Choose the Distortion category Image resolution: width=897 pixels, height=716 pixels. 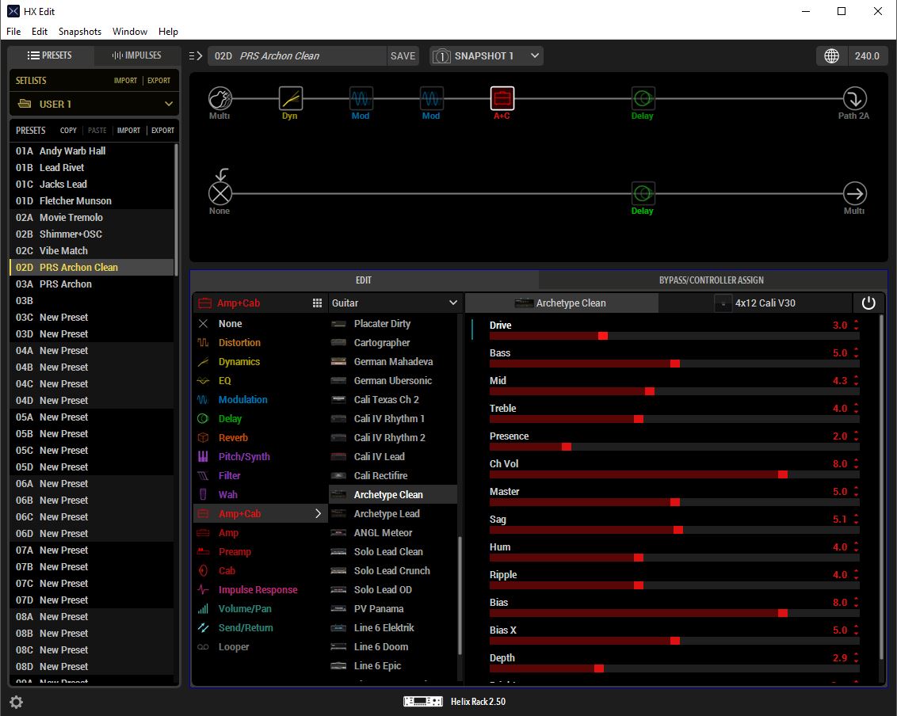pyautogui.click(x=260, y=343)
